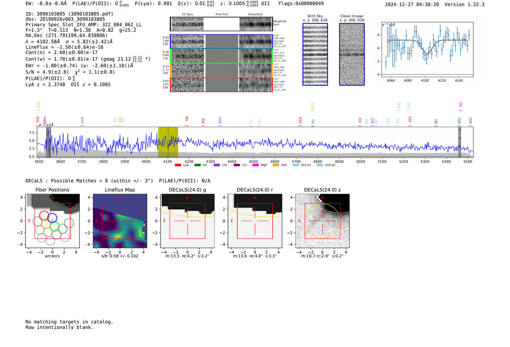Select the red-framed 2D spectrum row
Screen dimensions: 510x347
pyautogui.click(x=221, y=84)
